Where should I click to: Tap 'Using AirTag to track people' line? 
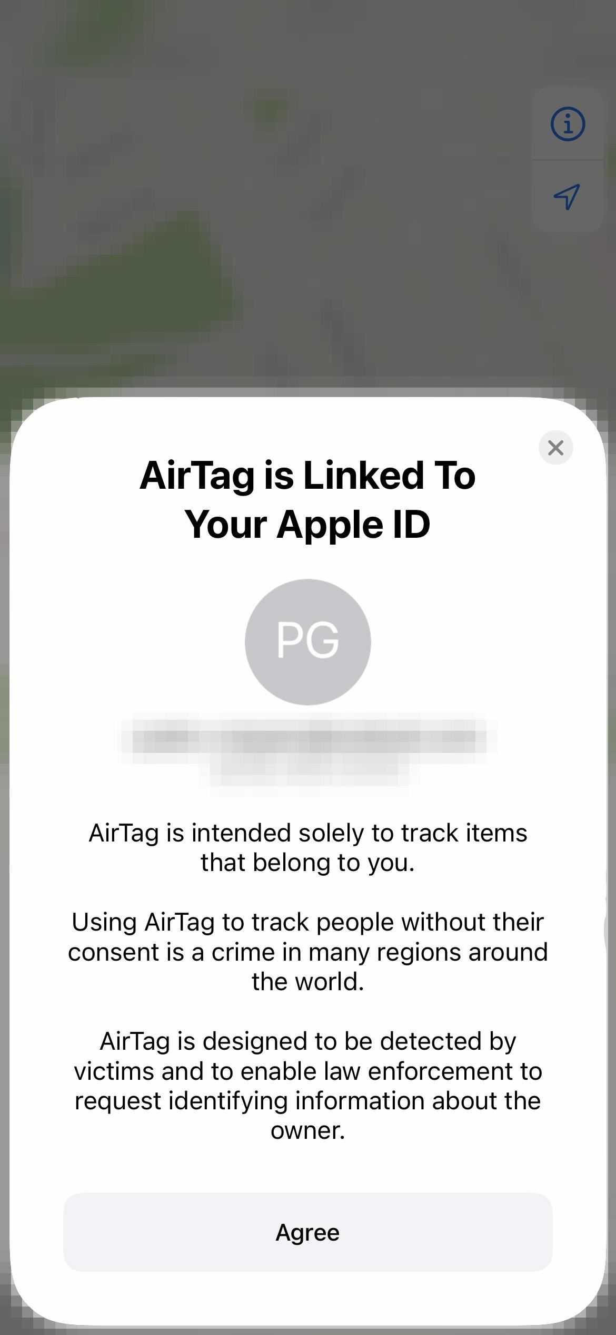(x=308, y=922)
